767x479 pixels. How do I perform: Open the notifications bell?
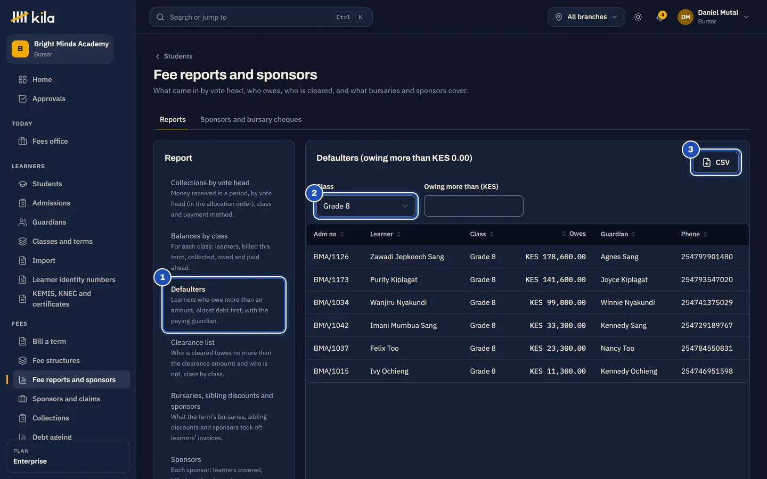click(660, 17)
